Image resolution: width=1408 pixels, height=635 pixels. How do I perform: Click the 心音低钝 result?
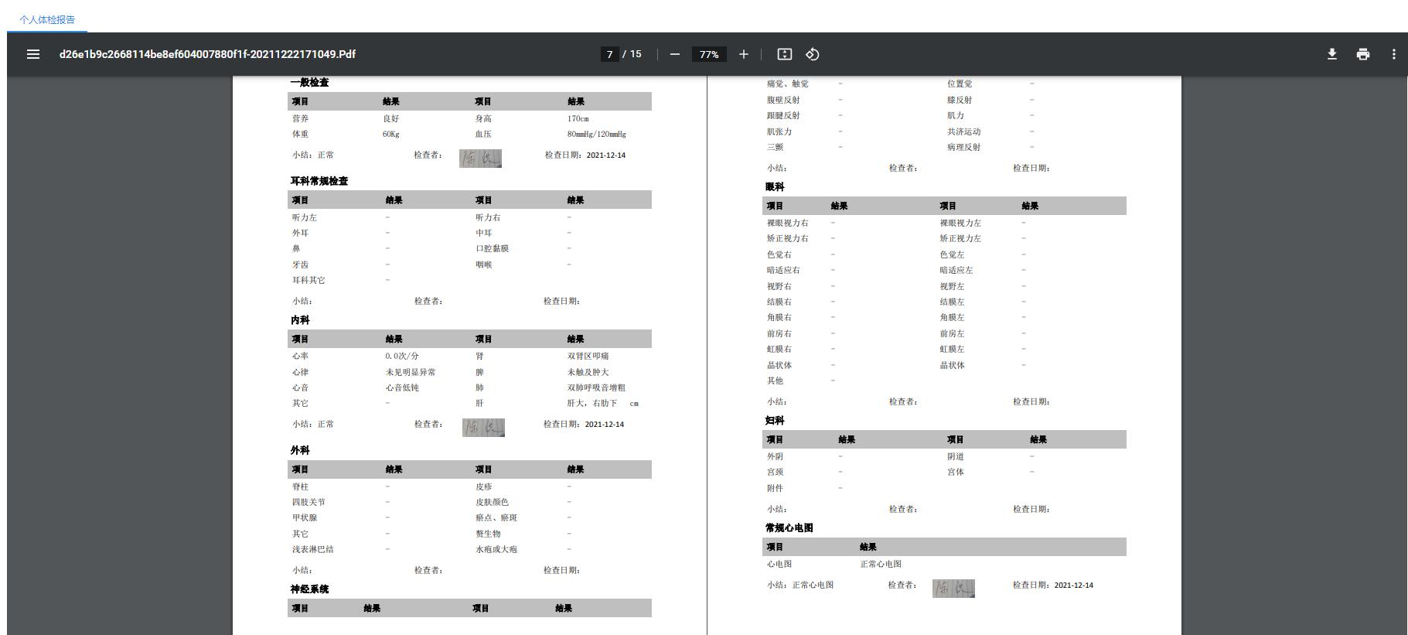(402, 387)
